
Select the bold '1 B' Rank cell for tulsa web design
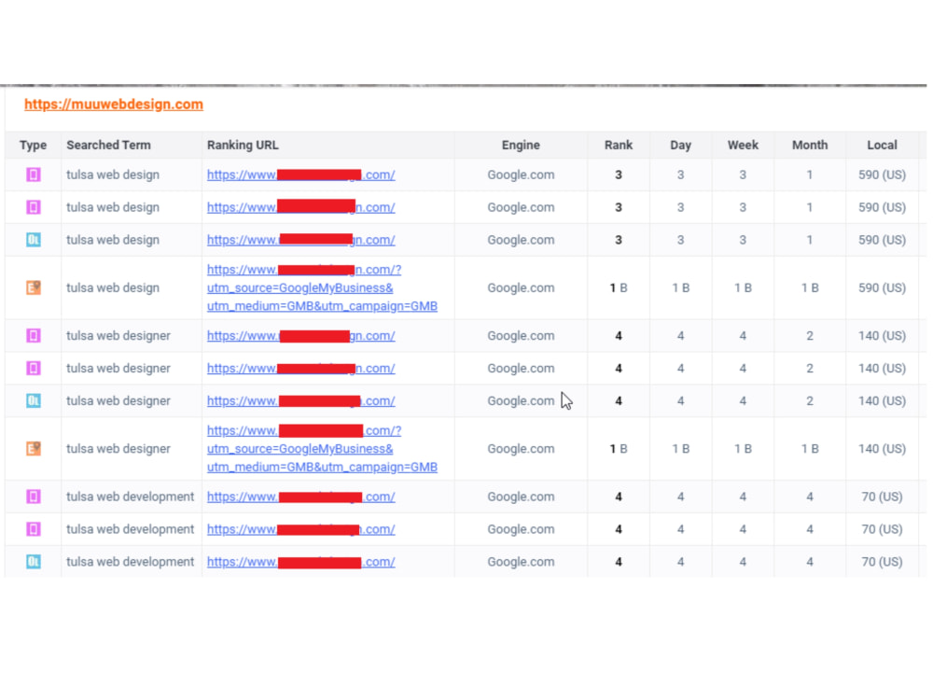click(x=619, y=287)
